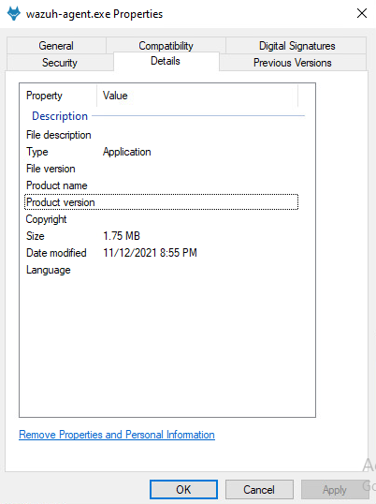Close the wazuh-agent.exe Properties dialog
The height and width of the screenshot is (504, 376).
click(362, 13)
